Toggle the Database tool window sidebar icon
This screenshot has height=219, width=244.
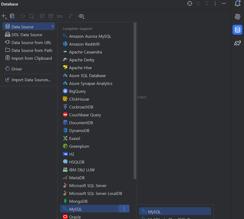[237, 30]
